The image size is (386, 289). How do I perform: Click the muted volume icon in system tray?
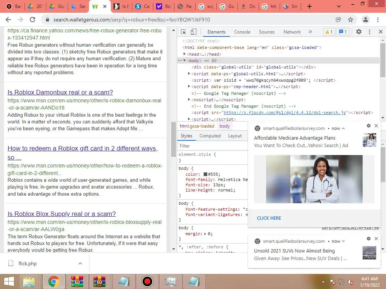coord(351,282)
